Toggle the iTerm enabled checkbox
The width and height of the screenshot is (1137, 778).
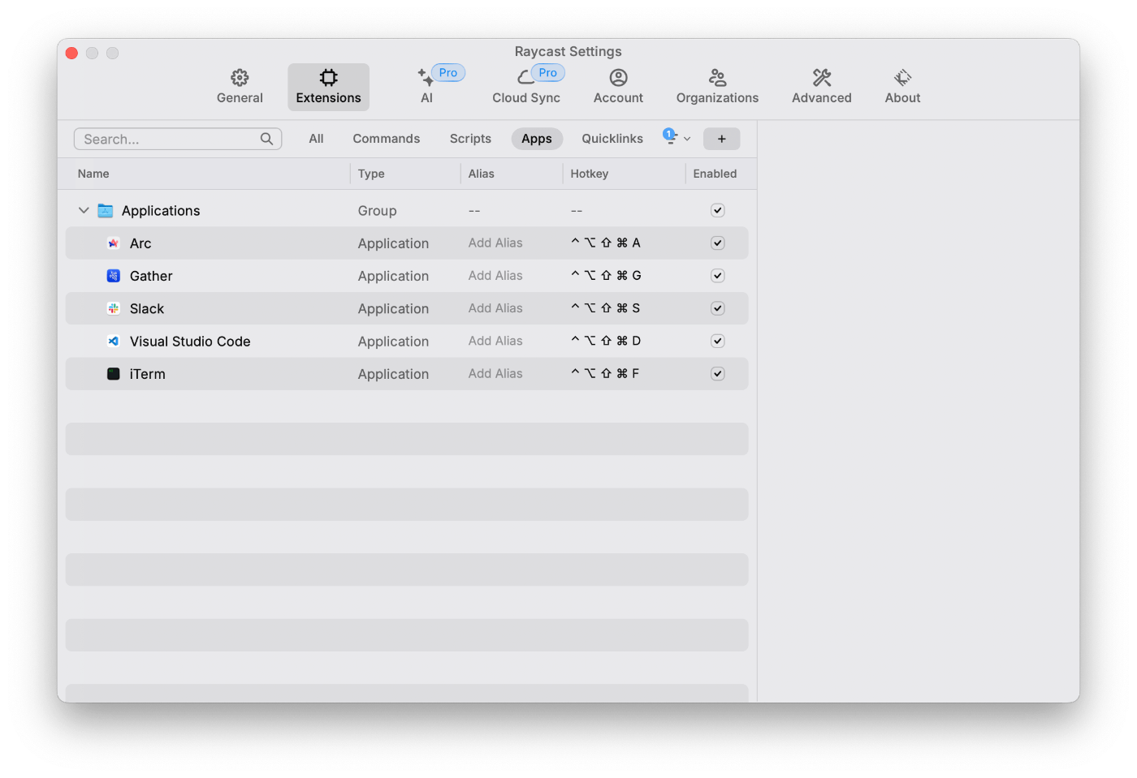pyautogui.click(x=717, y=374)
